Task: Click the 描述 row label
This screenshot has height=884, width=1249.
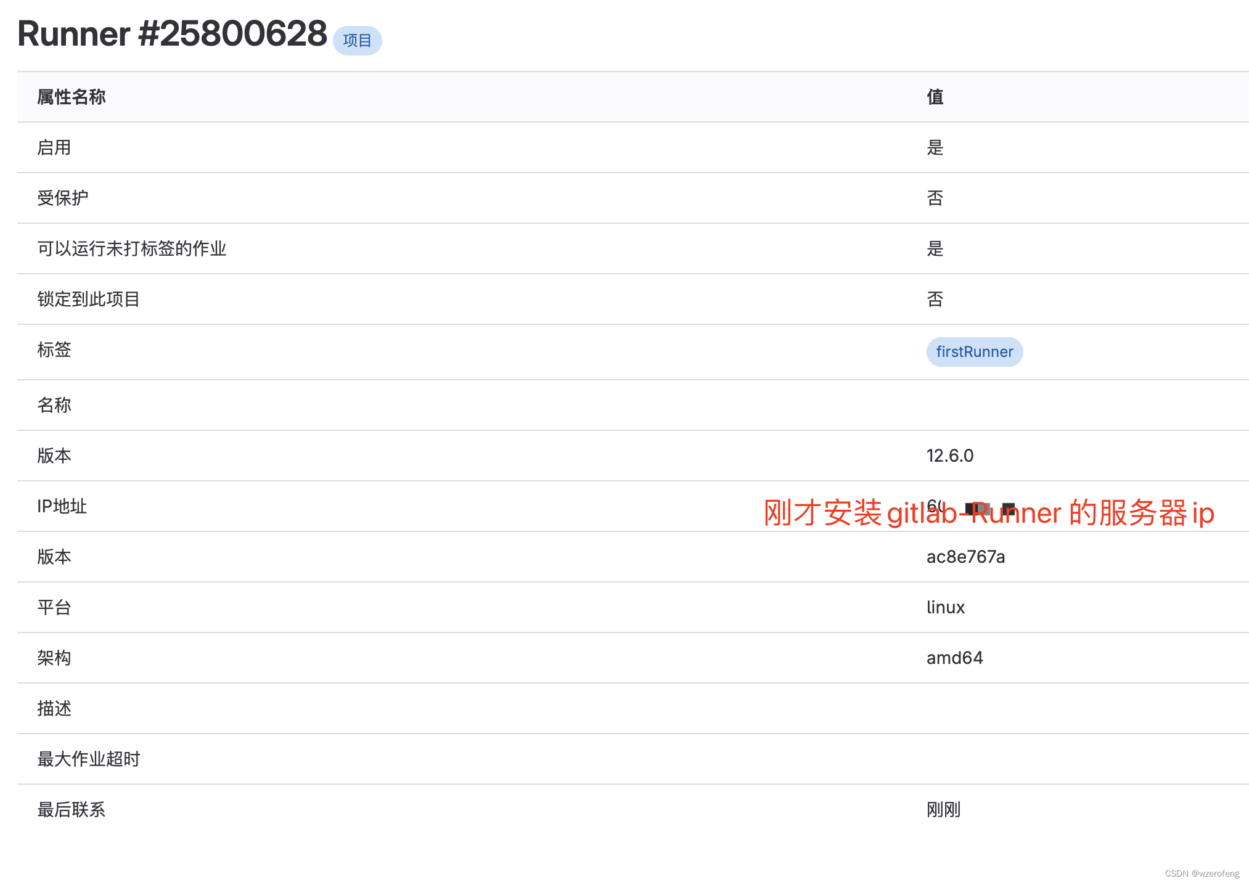Action: 54,708
